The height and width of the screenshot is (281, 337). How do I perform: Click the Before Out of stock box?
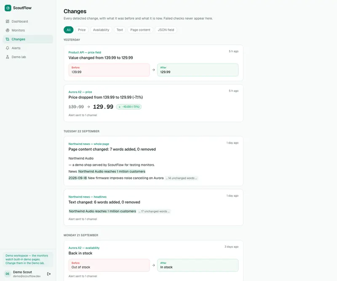click(x=109, y=265)
